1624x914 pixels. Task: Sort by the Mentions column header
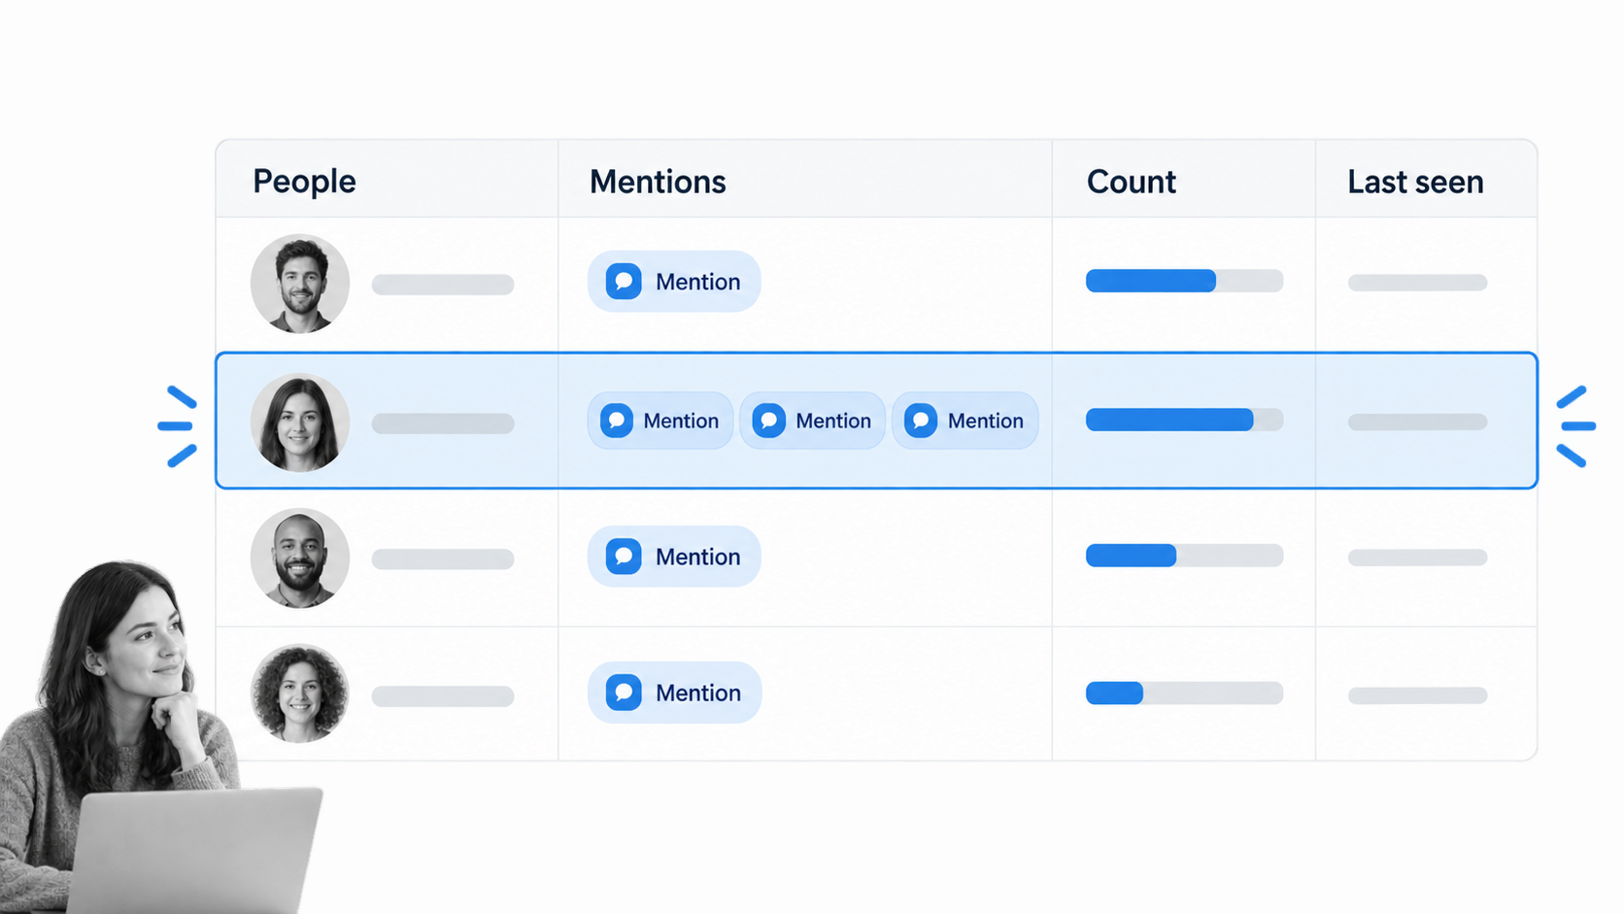658,182
